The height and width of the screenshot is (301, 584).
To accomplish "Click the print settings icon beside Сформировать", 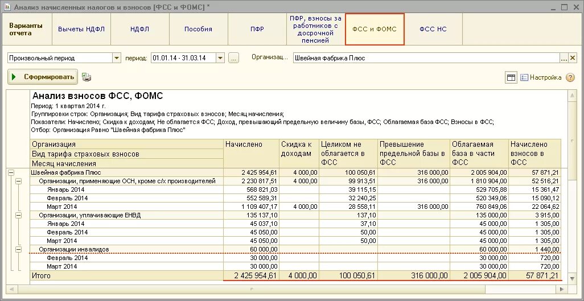I will pyautogui.click(x=87, y=77).
